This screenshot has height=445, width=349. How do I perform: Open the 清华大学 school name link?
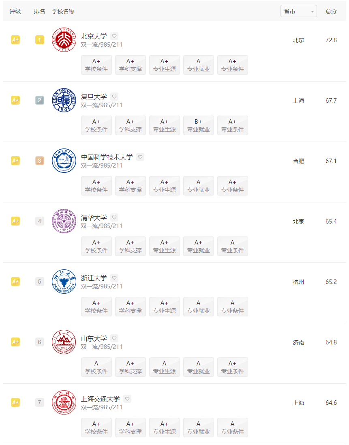[94, 218]
